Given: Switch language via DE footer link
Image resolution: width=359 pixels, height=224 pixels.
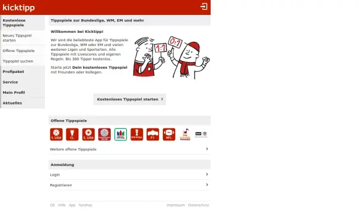Looking at the screenshot, I should pyautogui.click(x=53, y=205).
